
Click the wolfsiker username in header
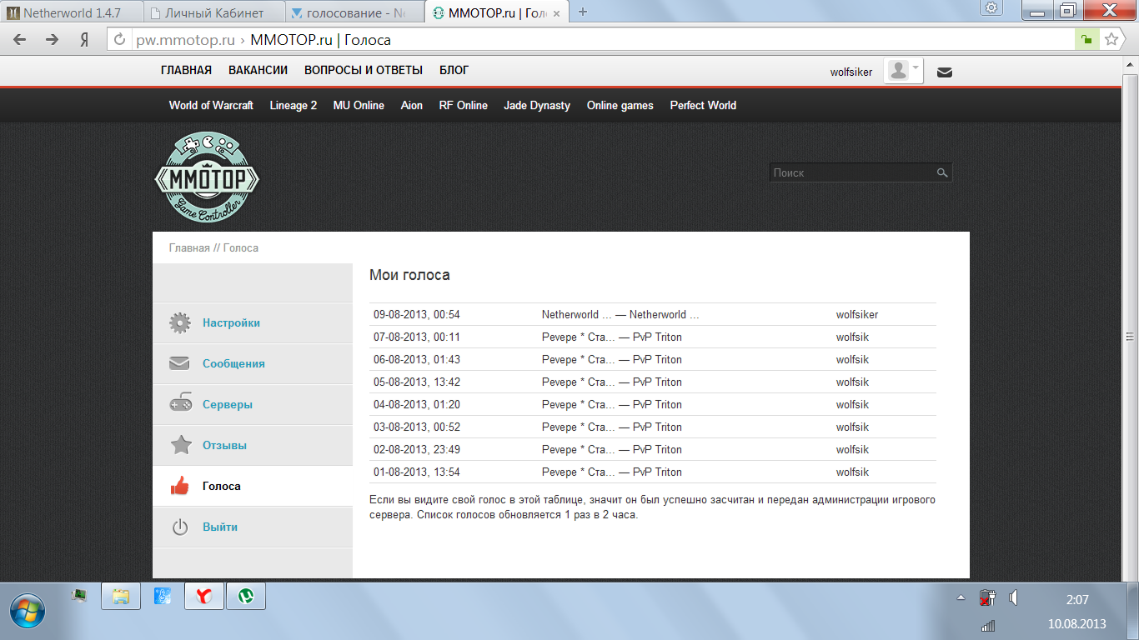851,72
